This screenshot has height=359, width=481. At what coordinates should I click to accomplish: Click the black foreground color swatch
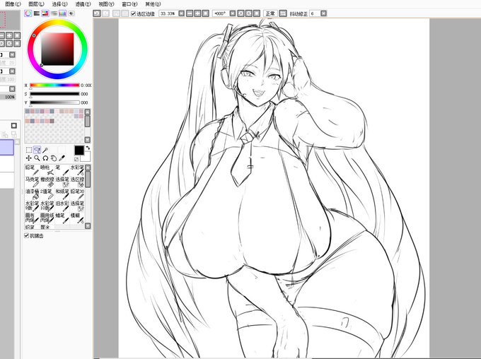point(79,151)
